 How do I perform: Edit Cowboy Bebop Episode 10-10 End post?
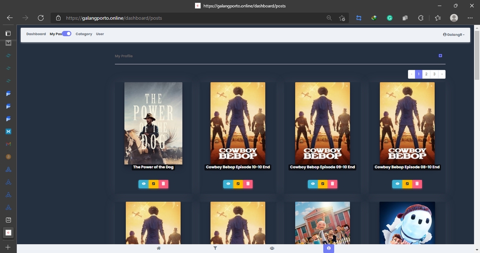tap(238, 184)
